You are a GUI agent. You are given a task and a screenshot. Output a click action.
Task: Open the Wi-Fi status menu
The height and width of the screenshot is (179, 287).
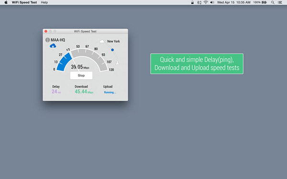click(206, 2)
